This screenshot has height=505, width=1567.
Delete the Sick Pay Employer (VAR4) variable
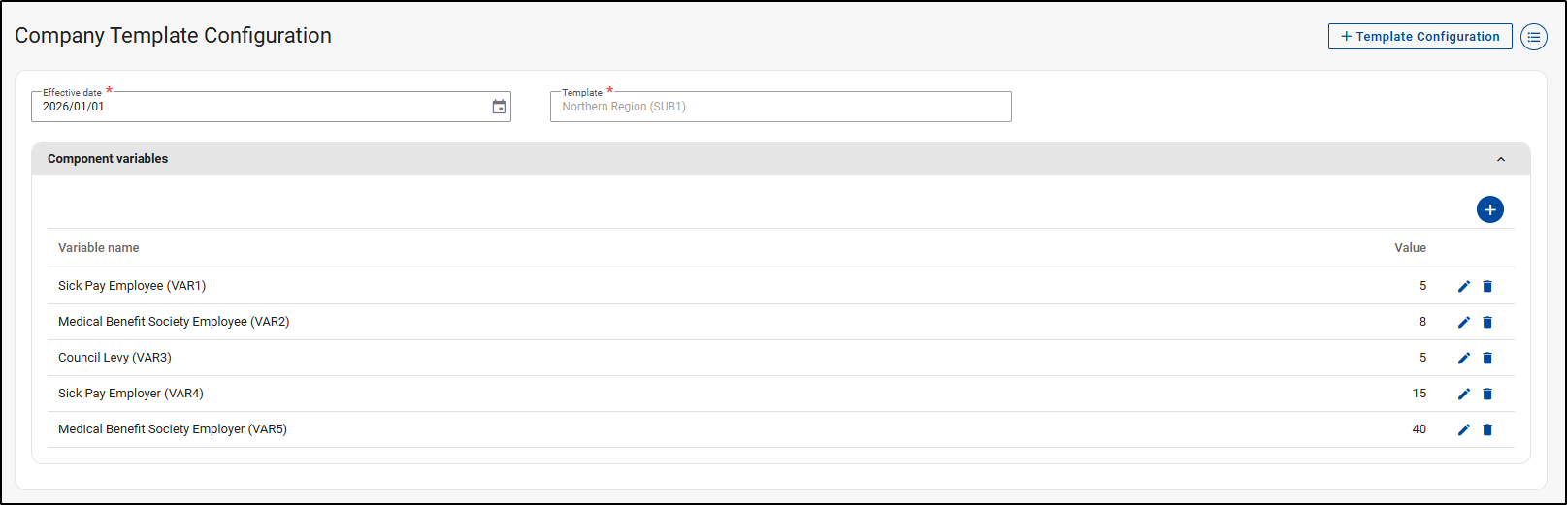coord(1487,394)
